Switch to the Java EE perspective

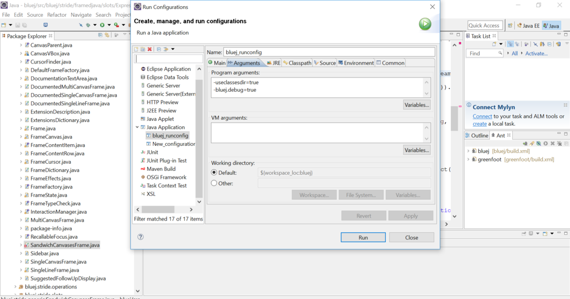[528, 26]
